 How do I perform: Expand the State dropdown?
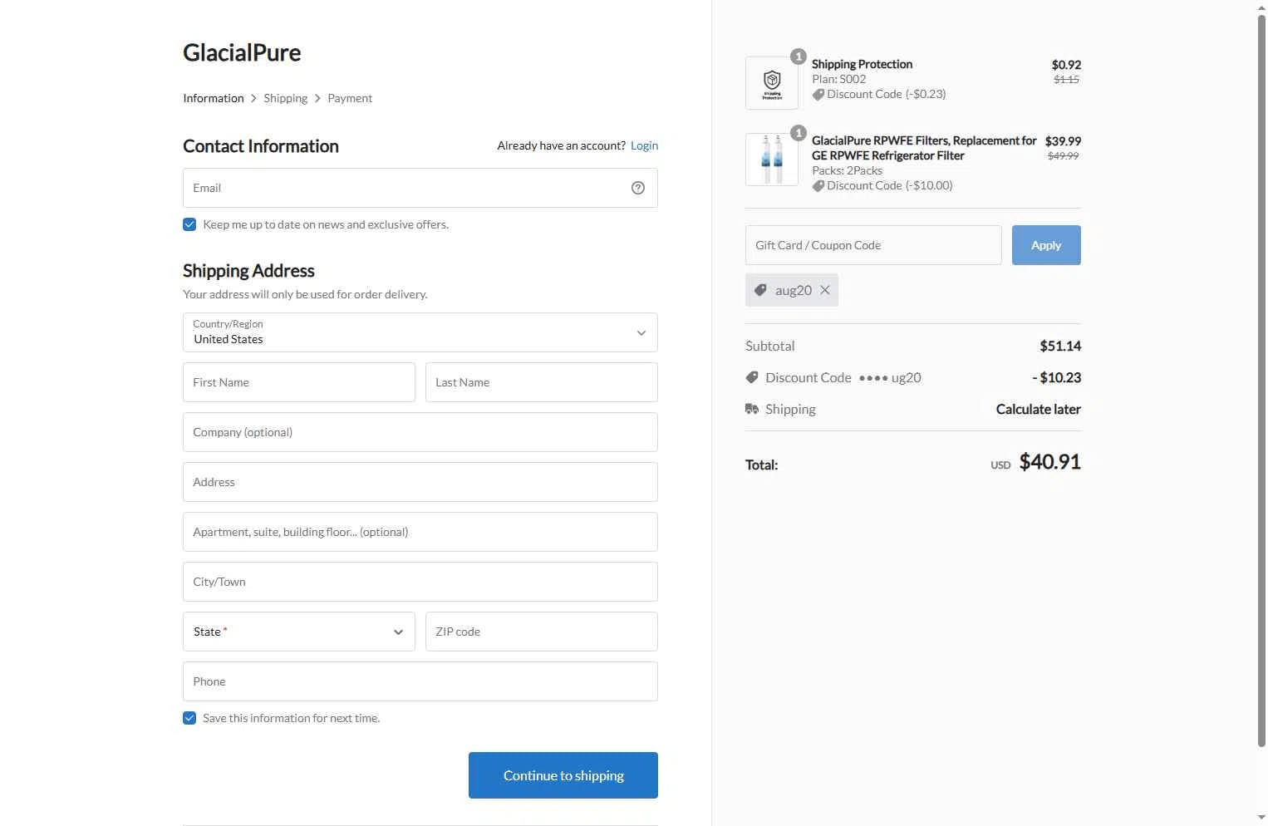coord(299,632)
